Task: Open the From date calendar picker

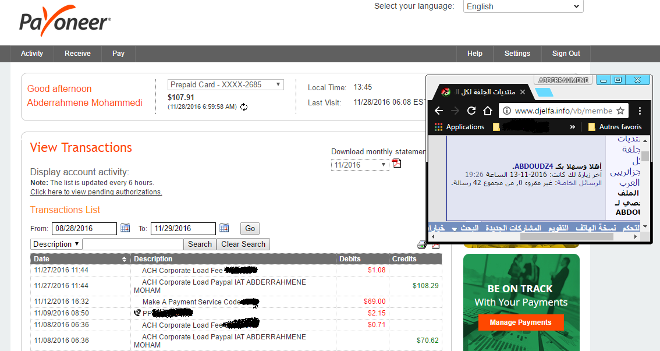Action: [x=125, y=228]
